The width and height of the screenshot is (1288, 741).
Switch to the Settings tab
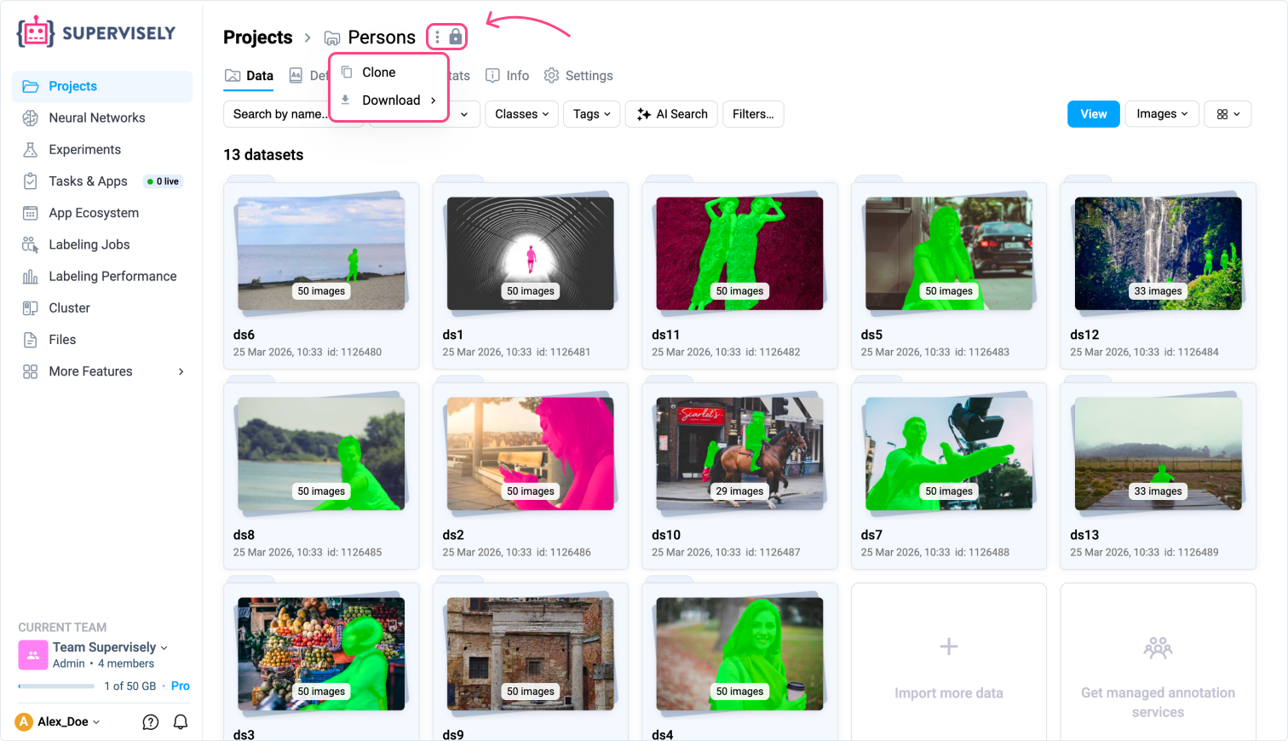pyautogui.click(x=589, y=76)
